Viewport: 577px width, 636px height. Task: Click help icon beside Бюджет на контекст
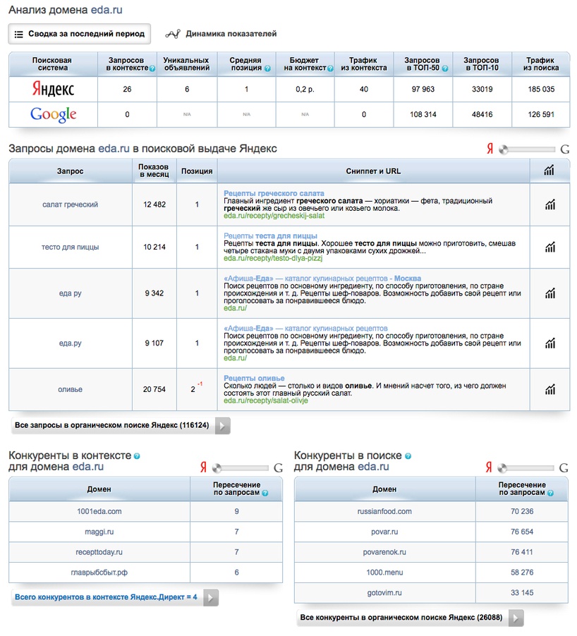coord(330,69)
